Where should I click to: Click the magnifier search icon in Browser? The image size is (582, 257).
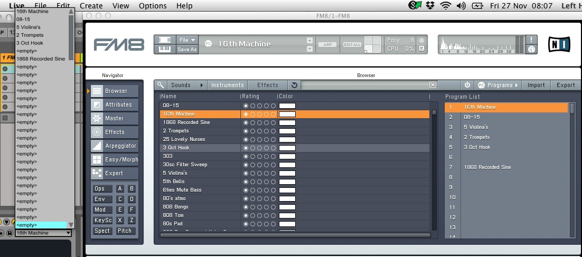[x=161, y=85]
